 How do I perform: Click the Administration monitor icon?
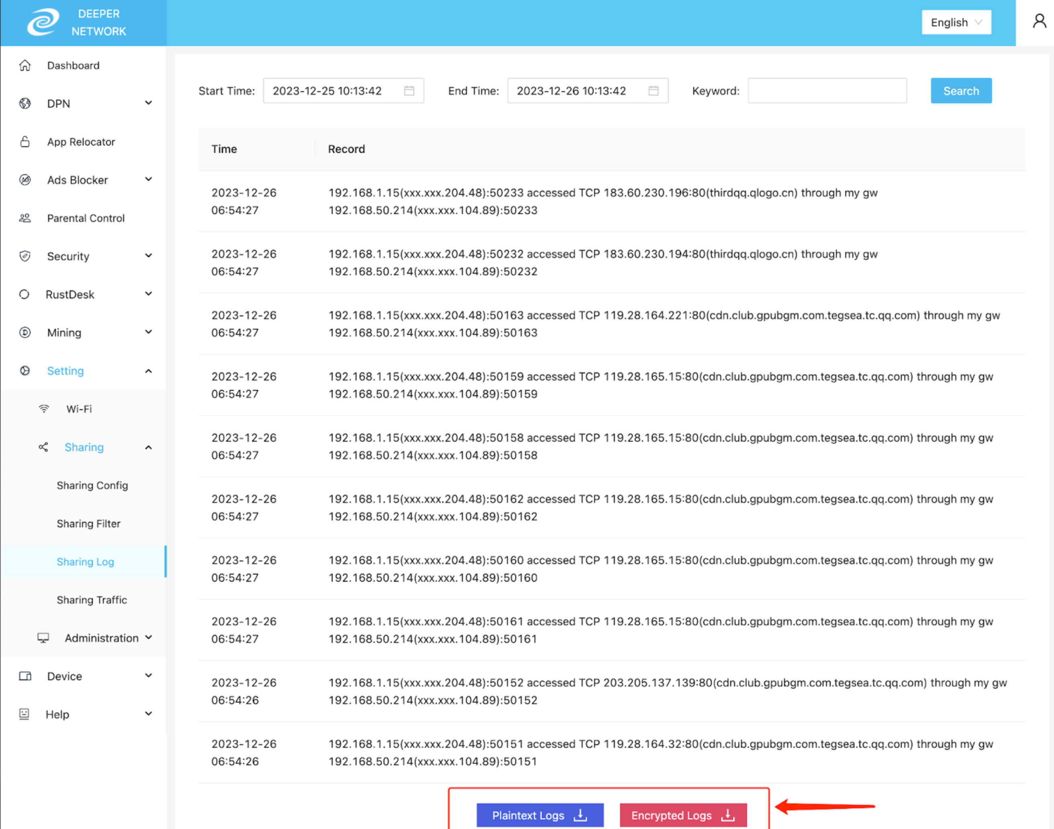pyautogui.click(x=43, y=638)
